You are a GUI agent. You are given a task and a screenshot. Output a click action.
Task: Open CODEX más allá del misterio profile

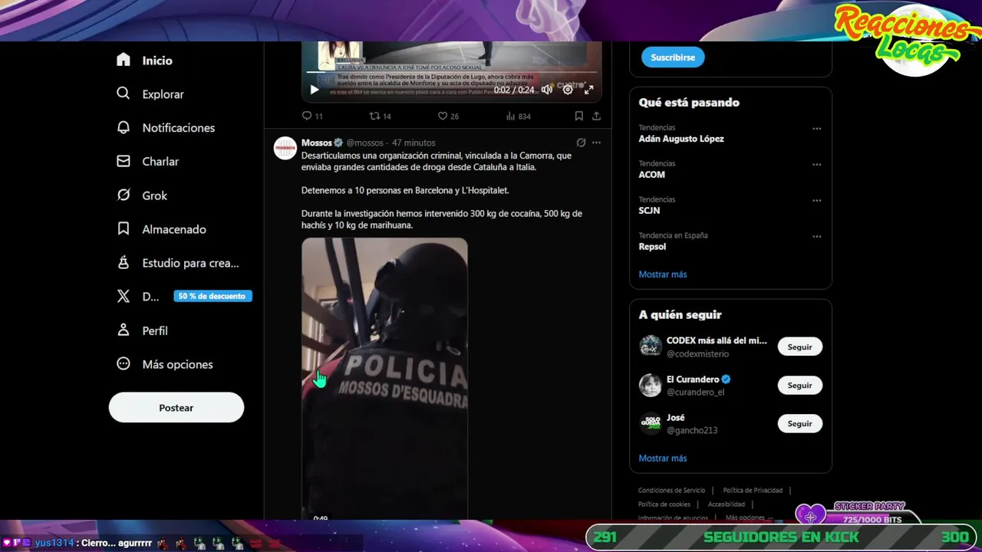(x=717, y=340)
